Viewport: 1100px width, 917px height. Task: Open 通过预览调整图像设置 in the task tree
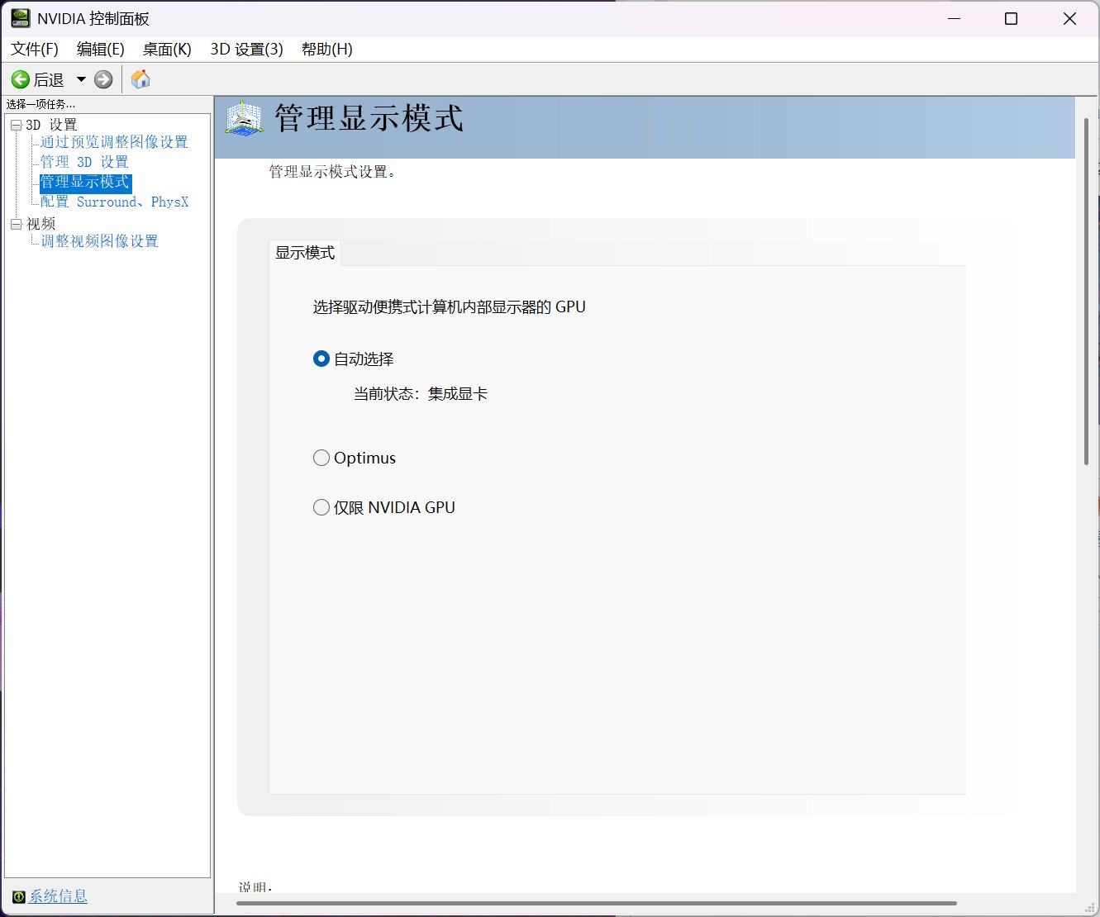click(x=114, y=142)
